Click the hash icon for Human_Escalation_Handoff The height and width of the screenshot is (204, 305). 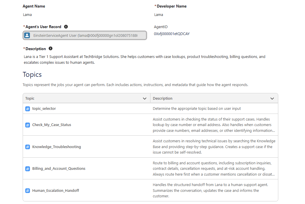pos(28,191)
